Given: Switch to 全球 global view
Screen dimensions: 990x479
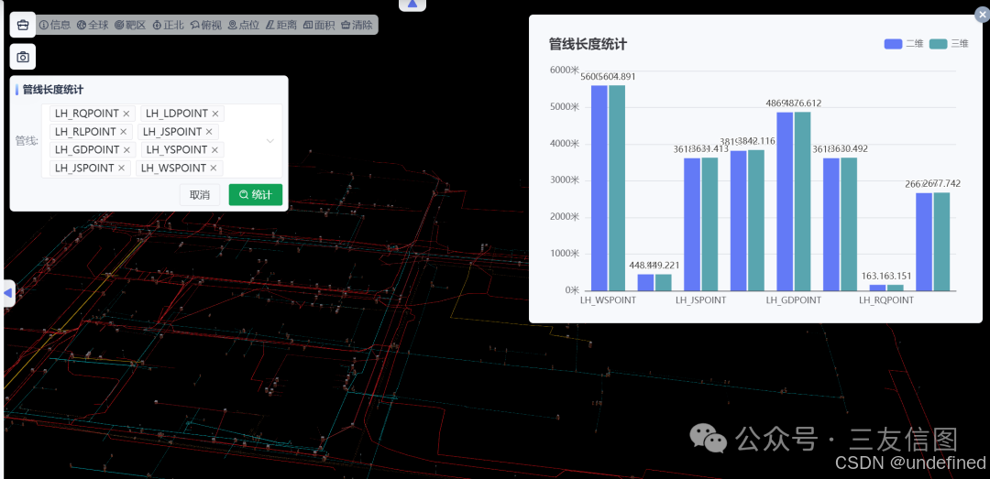Looking at the screenshot, I should click(93, 26).
